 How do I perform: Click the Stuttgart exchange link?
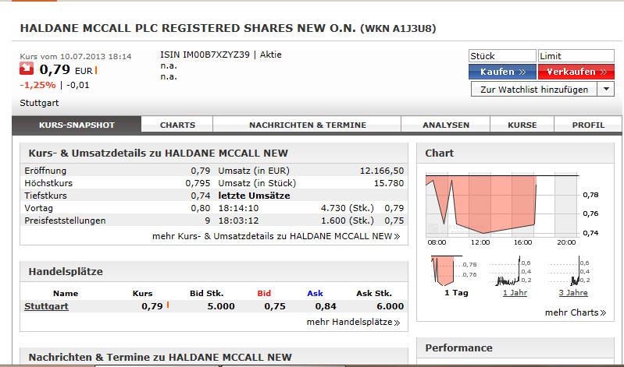coord(47,306)
